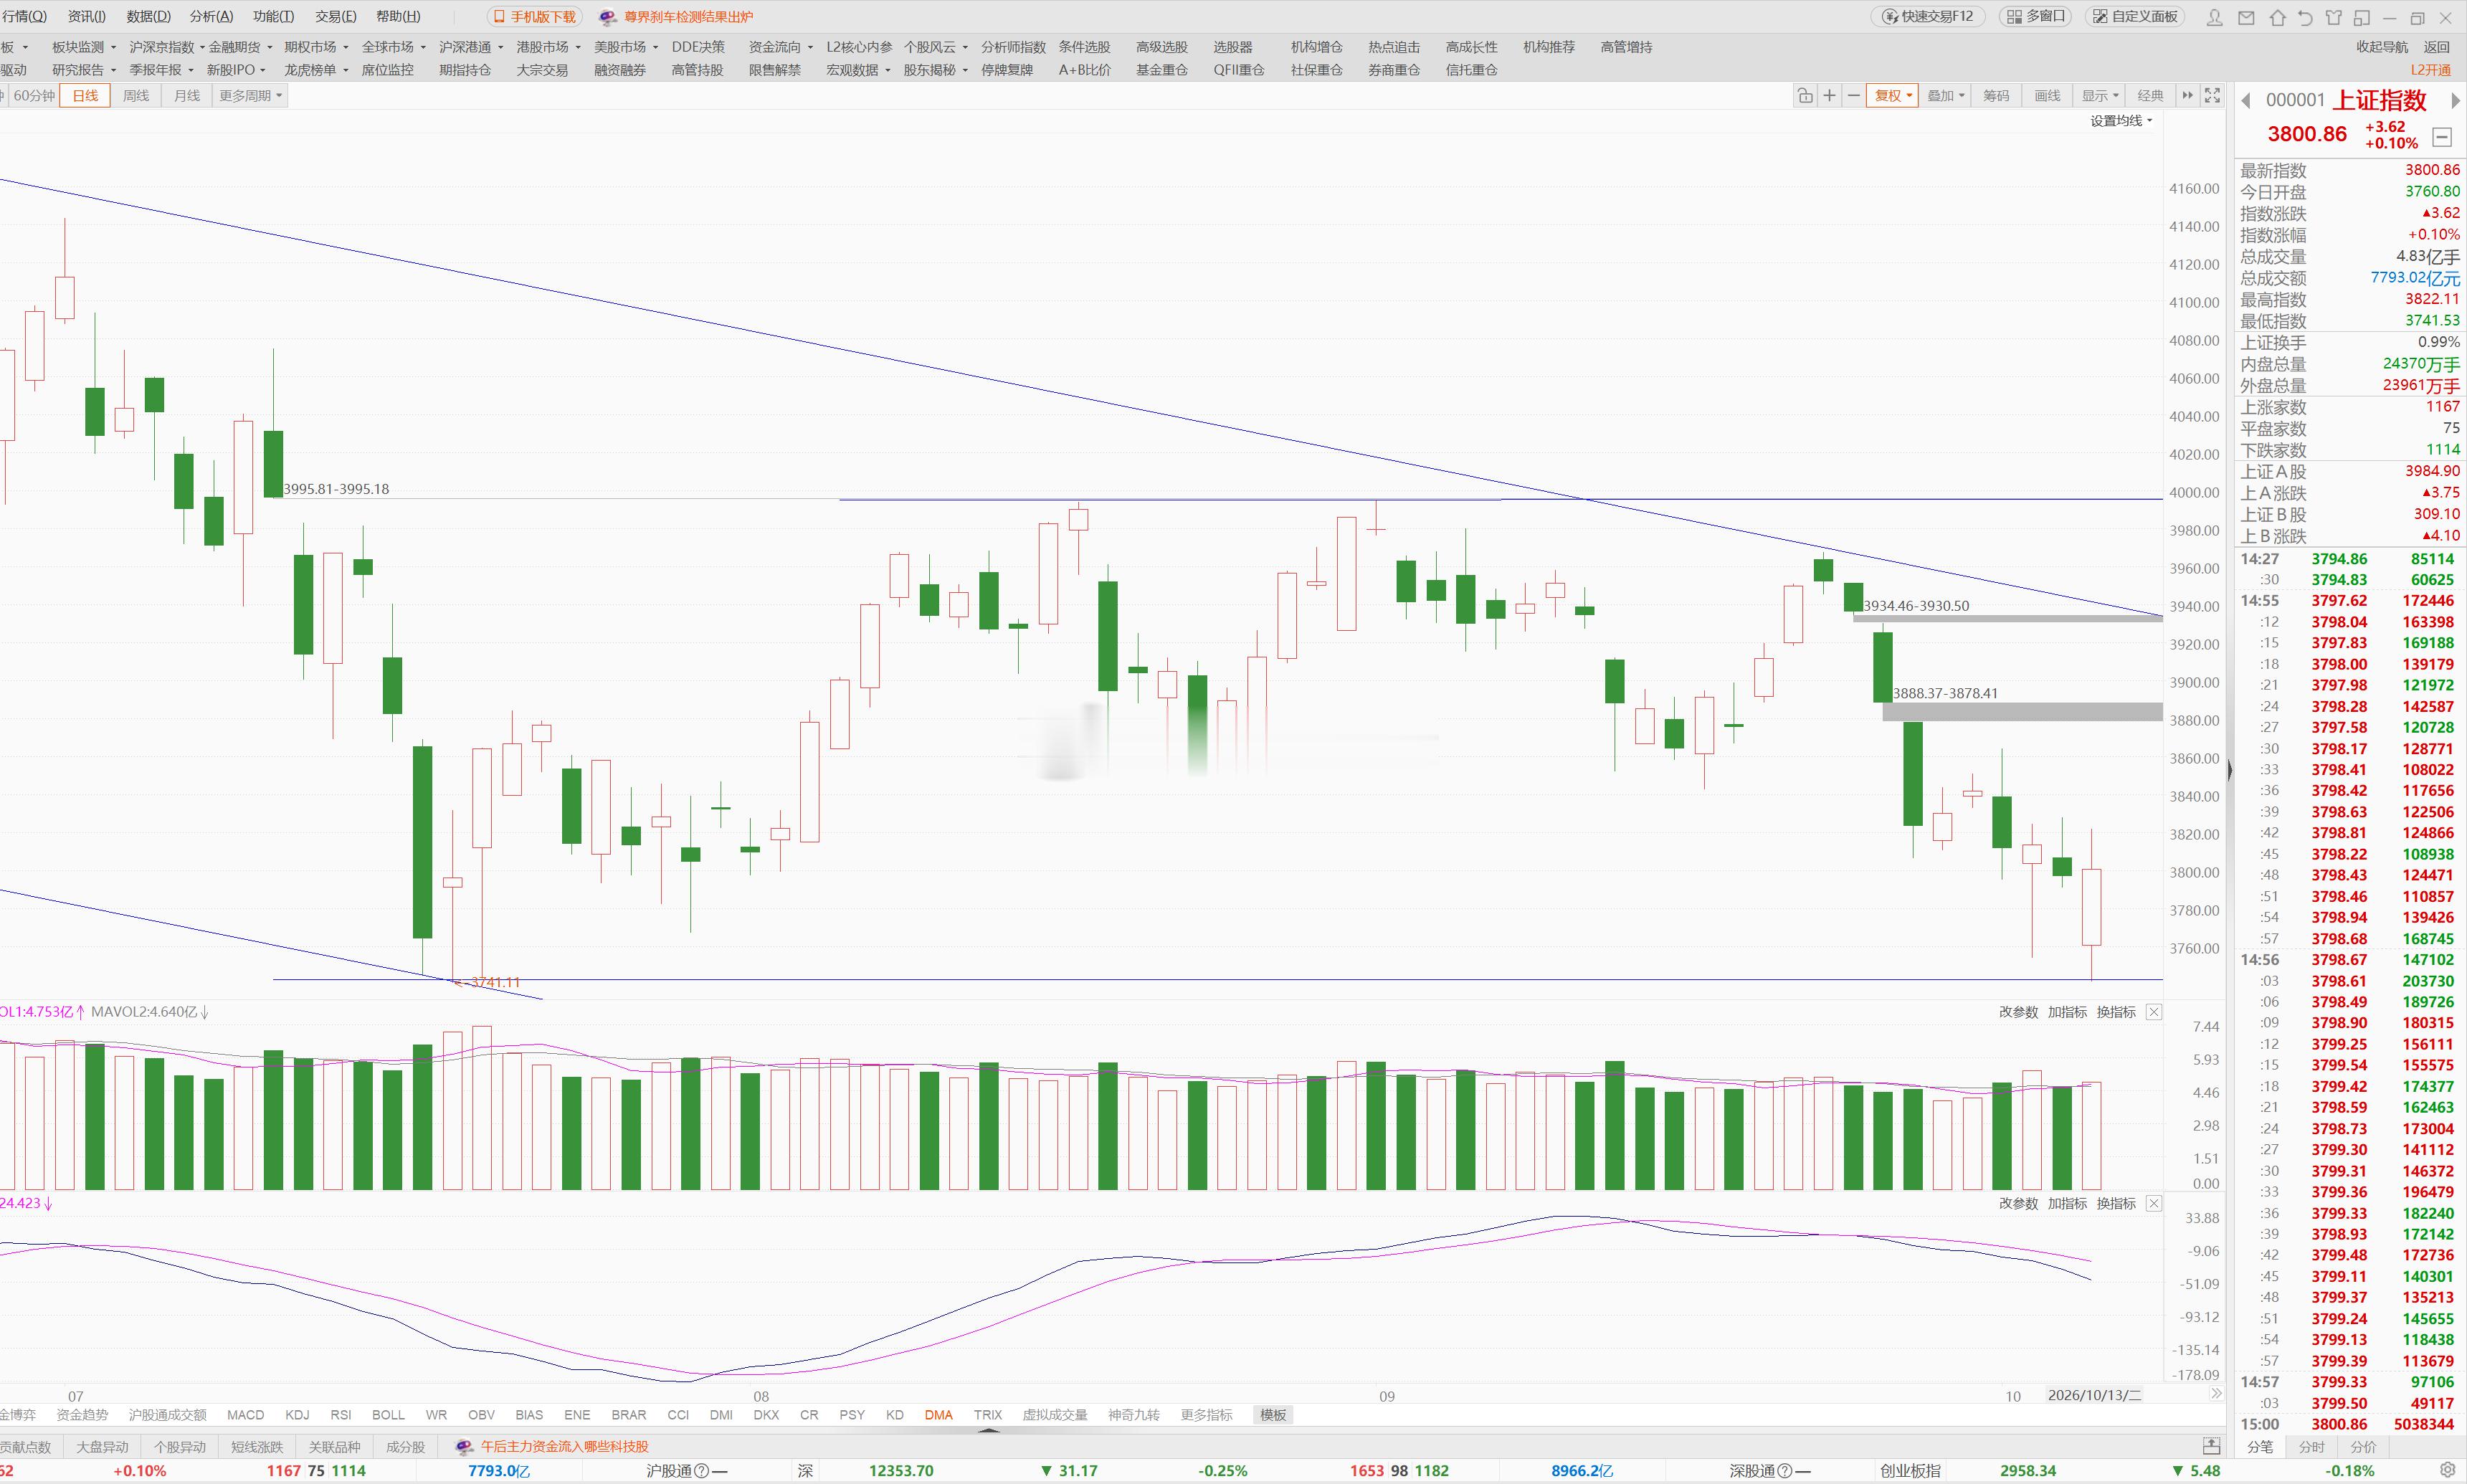Image resolution: width=2467 pixels, height=1484 pixels.
Task: Close the volume indicator sub-panel
Action: click(2154, 1012)
